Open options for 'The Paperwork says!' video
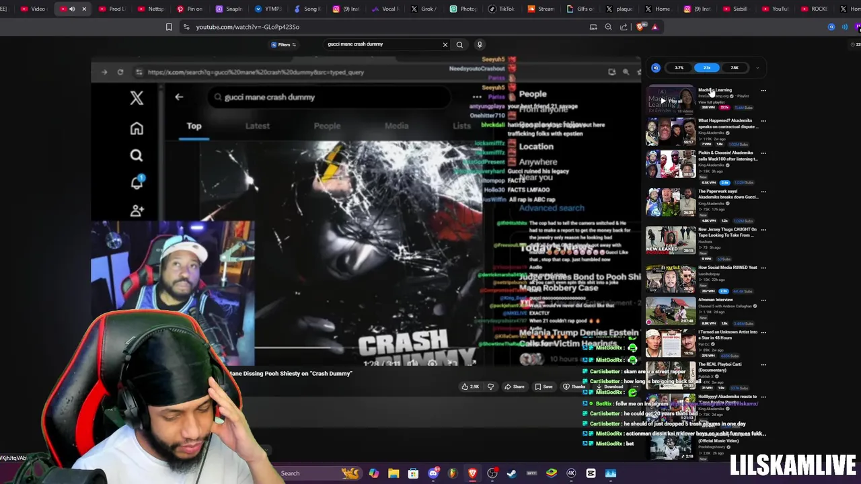Screen dimensions: 861x484 763,192
